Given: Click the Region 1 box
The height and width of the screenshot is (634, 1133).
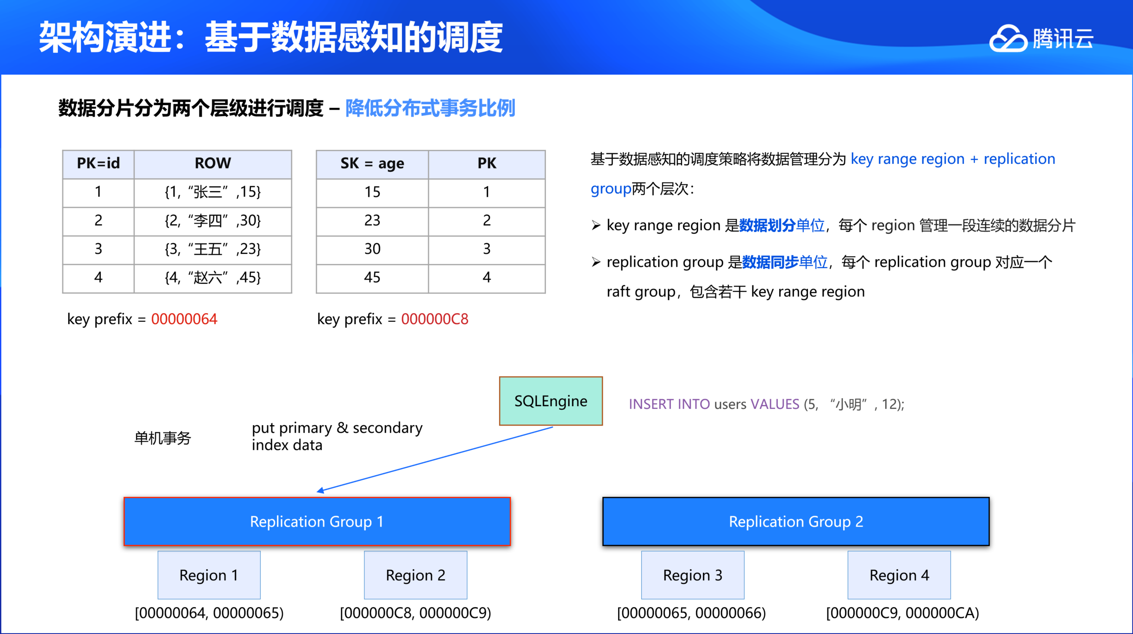Looking at the screenshot, I should [209, 575].
